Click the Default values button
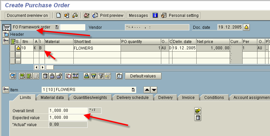270x136 pixels. coord(143,76)
